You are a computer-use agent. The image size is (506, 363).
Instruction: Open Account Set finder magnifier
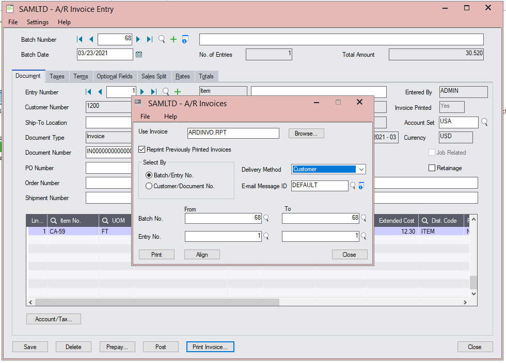coord(484,122)
